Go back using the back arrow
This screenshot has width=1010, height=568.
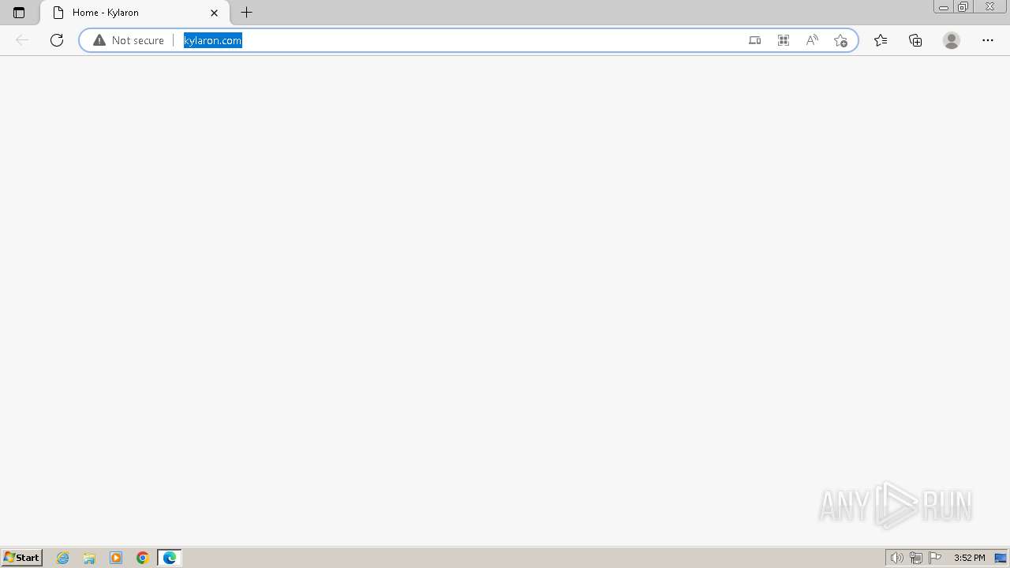[x=22, y=40]
